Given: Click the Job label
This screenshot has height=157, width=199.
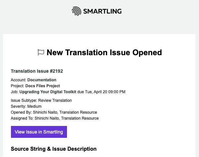Looking at the screenshot, I should (x=15, y=92).
